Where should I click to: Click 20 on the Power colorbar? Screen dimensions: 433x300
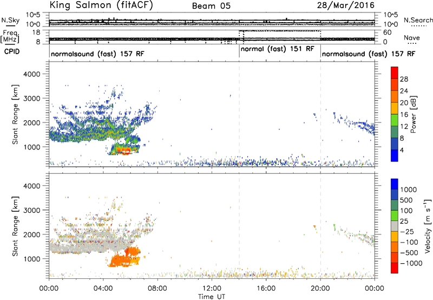click(x=404, y=103)
